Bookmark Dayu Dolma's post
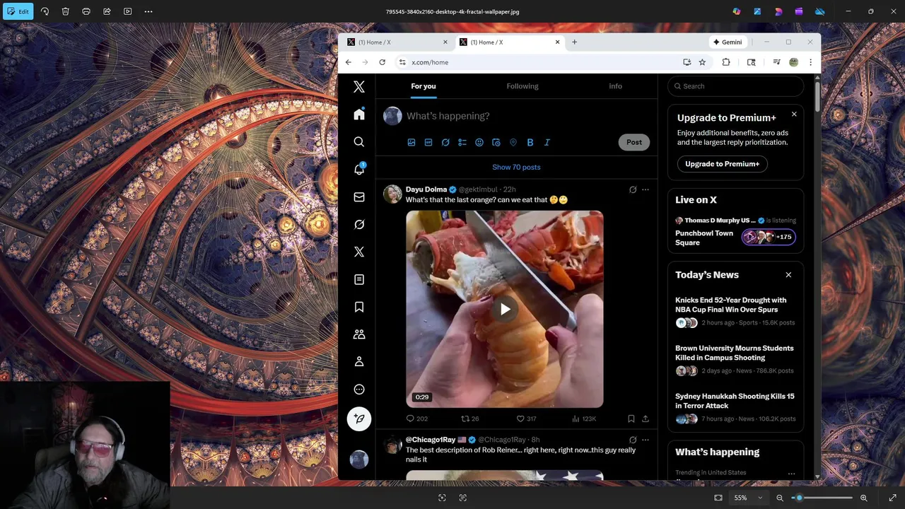The height and width of the screenshot is (509, 905). [631, 419]
